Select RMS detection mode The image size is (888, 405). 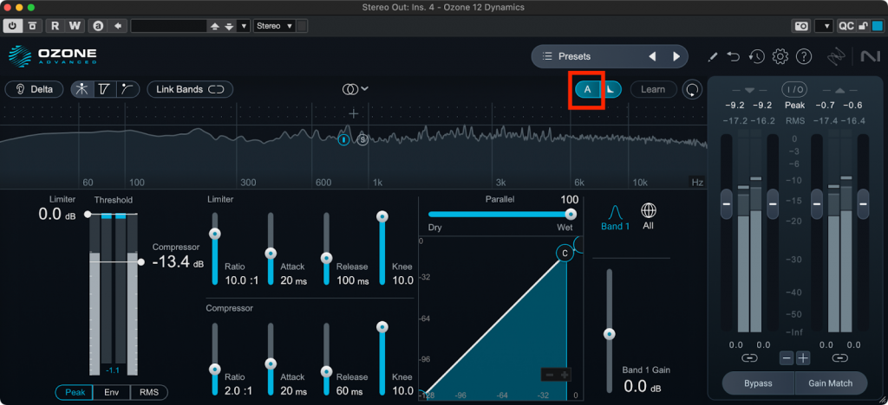[147, 392]
